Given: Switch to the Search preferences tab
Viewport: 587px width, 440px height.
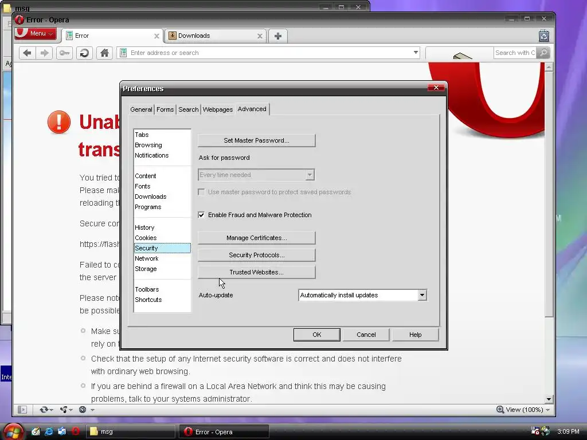Looking at the screenshot, I should click(188, 109).
